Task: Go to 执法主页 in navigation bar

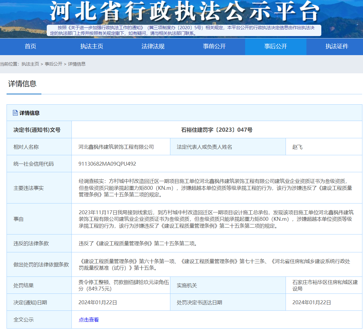Action: 92,46
